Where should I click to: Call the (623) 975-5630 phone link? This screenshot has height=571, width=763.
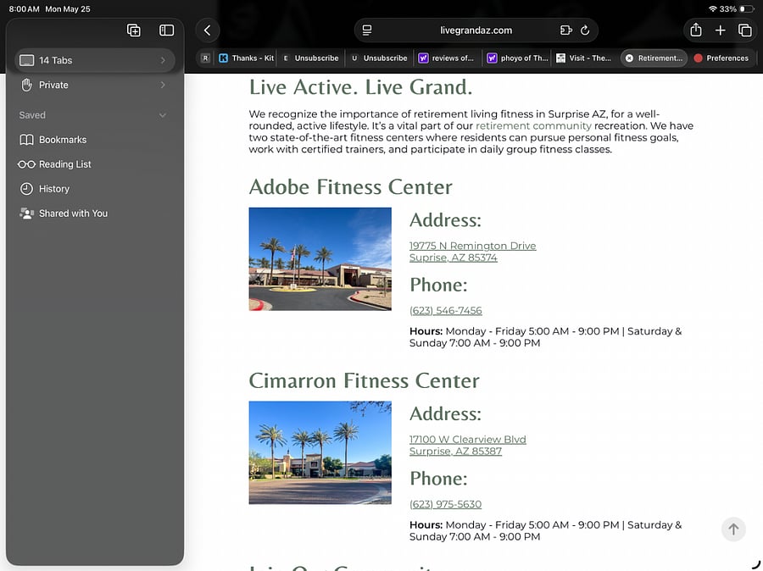445,504
